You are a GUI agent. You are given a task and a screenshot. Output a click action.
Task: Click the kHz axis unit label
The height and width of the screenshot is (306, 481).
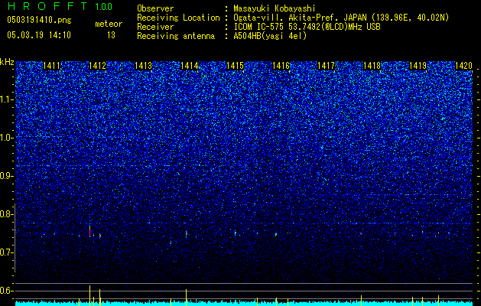coord(7,62)
